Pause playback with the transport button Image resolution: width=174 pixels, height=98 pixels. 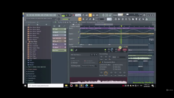click(x=67, y=15)
